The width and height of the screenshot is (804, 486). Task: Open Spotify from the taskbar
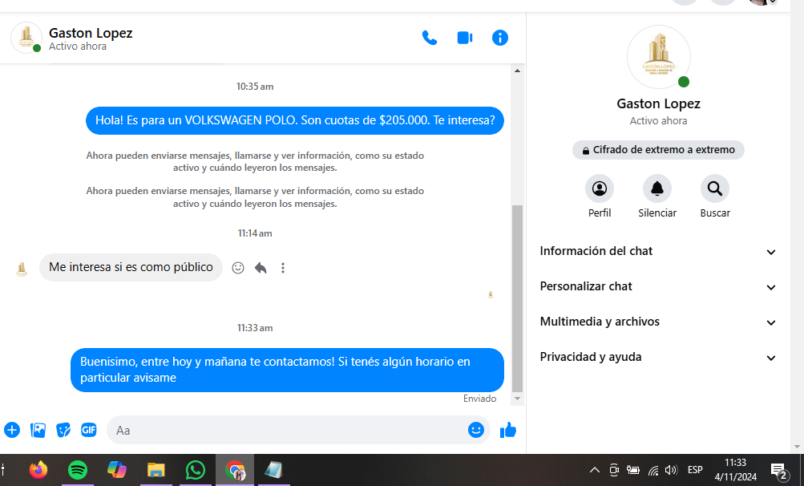[x=78, y=470]
